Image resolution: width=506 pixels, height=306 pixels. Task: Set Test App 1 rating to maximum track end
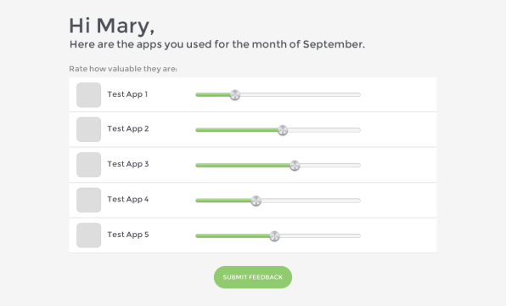(x=359, y=94)
